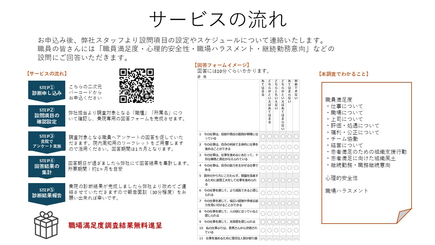Choose 判断できない radio for question 6

(x=296, y=193)
